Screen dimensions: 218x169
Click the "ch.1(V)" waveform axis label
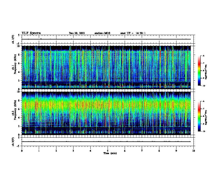[x=13, y=39]
